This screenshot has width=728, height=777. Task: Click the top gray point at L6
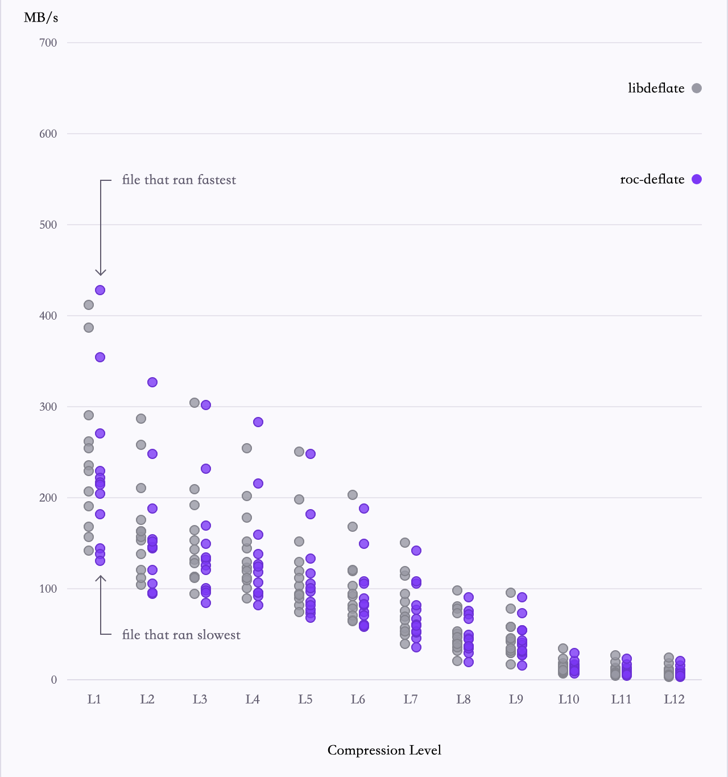tap(353, 495)
